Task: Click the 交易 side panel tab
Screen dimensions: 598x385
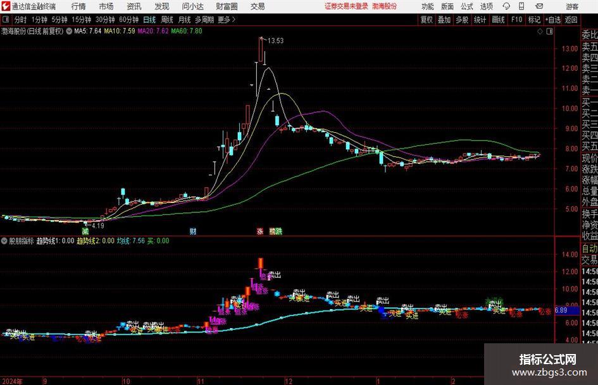Action: click(590, 260)
